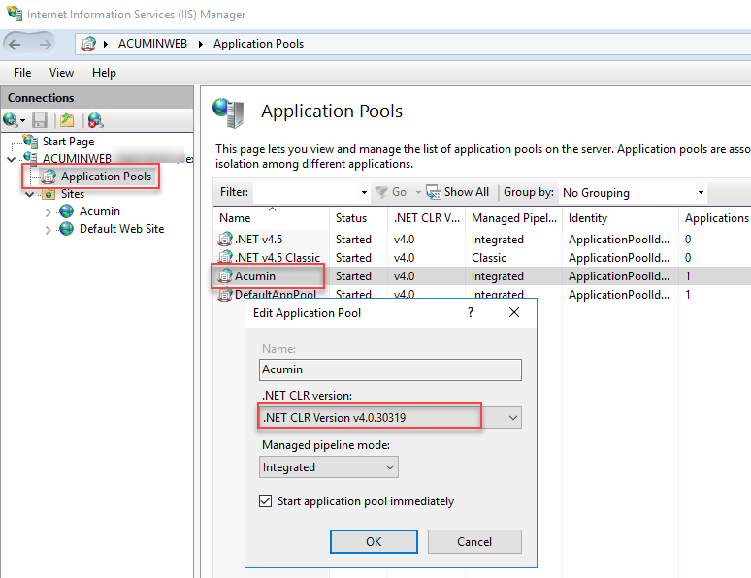Click the help question mark in dialog
This screenshot has height=578, width=751.
[x=471, y=312]
